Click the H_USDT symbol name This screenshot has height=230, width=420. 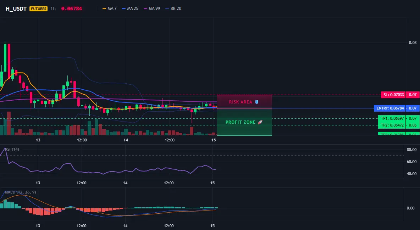click(x=16, y=9)
